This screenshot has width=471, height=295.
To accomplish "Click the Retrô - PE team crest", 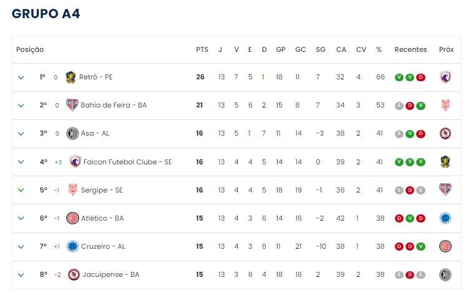I will pos(71,77).
